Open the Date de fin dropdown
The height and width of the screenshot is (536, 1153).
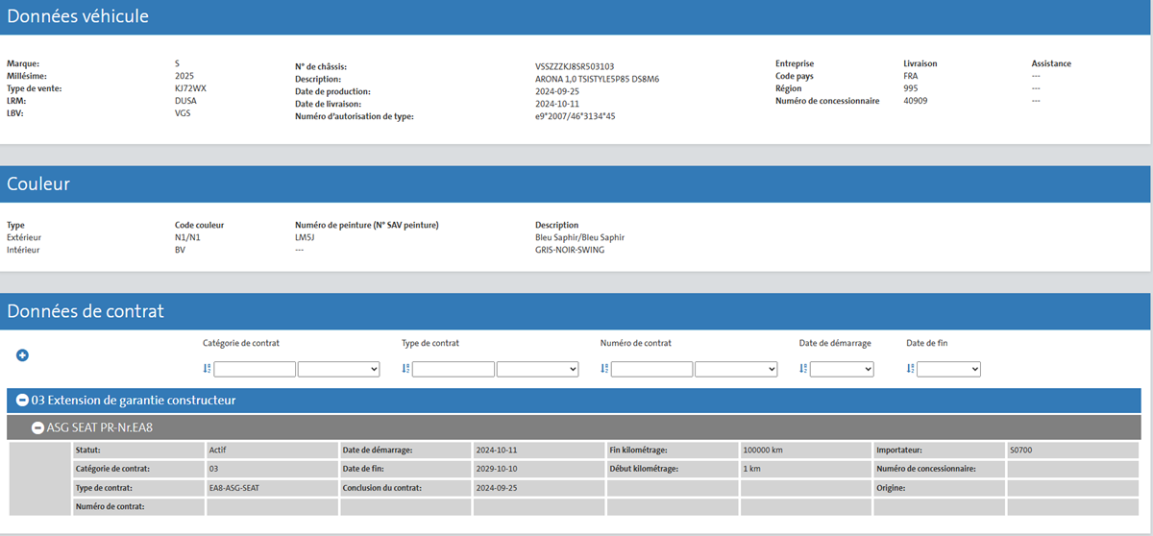[x=948, y=369]
